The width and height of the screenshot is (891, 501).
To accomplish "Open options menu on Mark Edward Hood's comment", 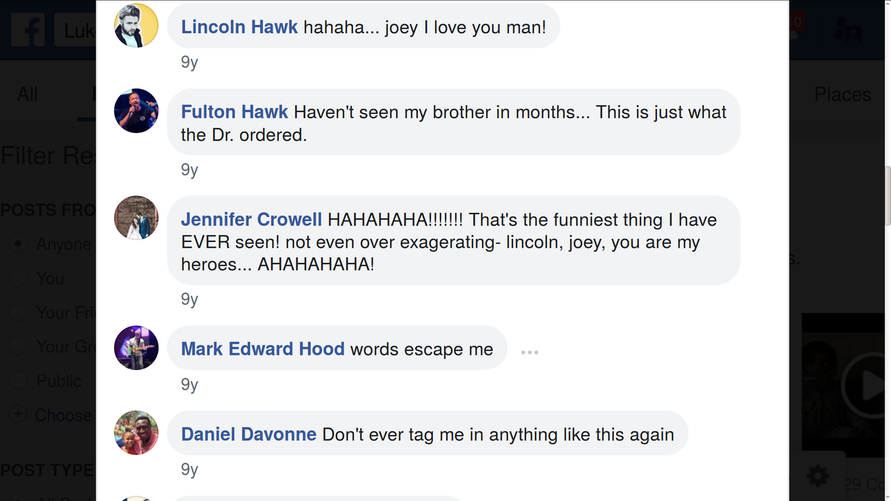I will [530, 352].
